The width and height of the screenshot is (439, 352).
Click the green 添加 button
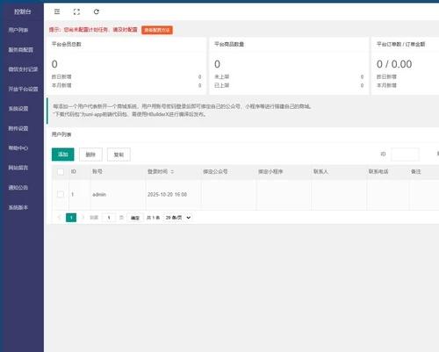[63, 154]
